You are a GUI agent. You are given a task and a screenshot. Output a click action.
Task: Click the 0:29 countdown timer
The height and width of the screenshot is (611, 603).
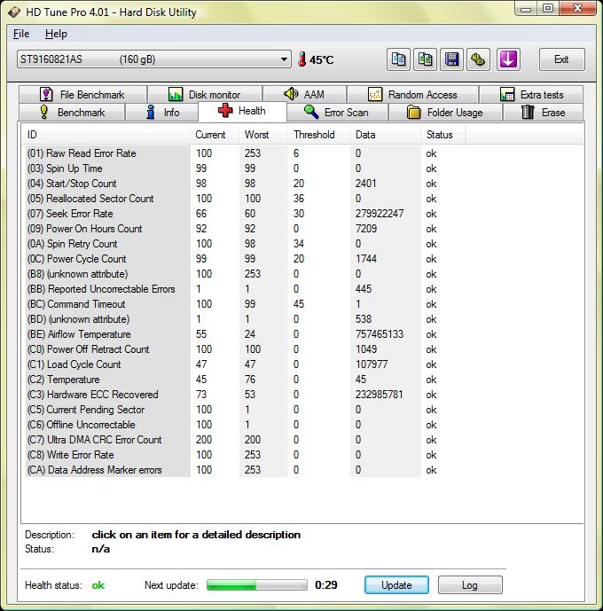coord(326,585)
